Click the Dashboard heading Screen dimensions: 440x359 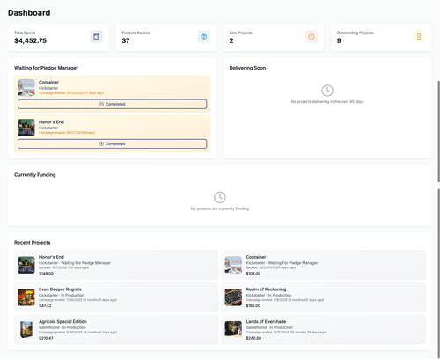(x=29, y=13)
